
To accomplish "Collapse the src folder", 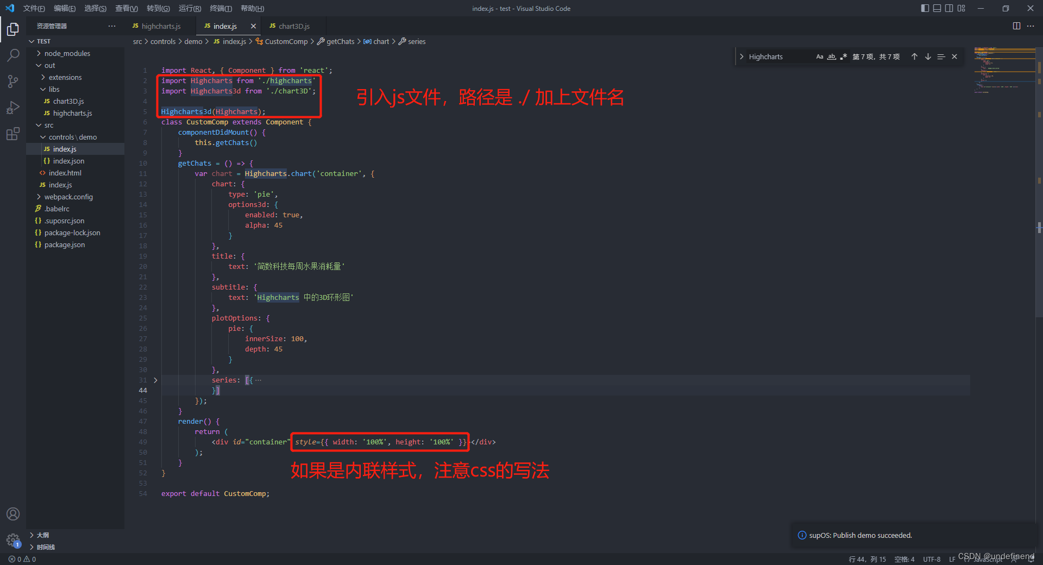I will tap(75, 125).
